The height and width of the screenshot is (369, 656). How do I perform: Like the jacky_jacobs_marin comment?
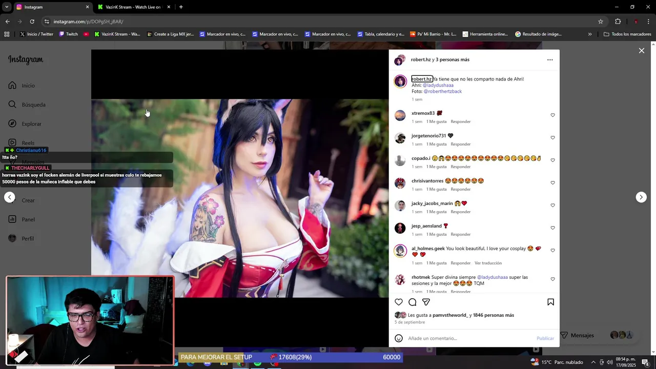pyautogui.click(x=552, y=206)
